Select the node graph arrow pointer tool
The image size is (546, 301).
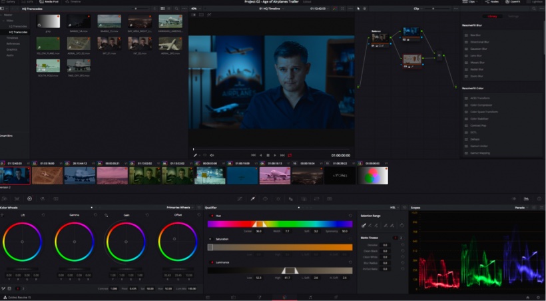(x=359, y=9)
